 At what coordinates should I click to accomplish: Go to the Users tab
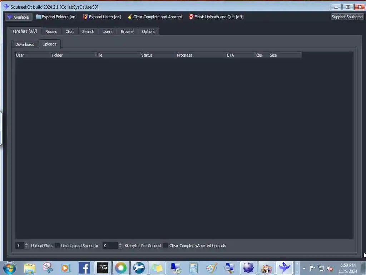107,32
